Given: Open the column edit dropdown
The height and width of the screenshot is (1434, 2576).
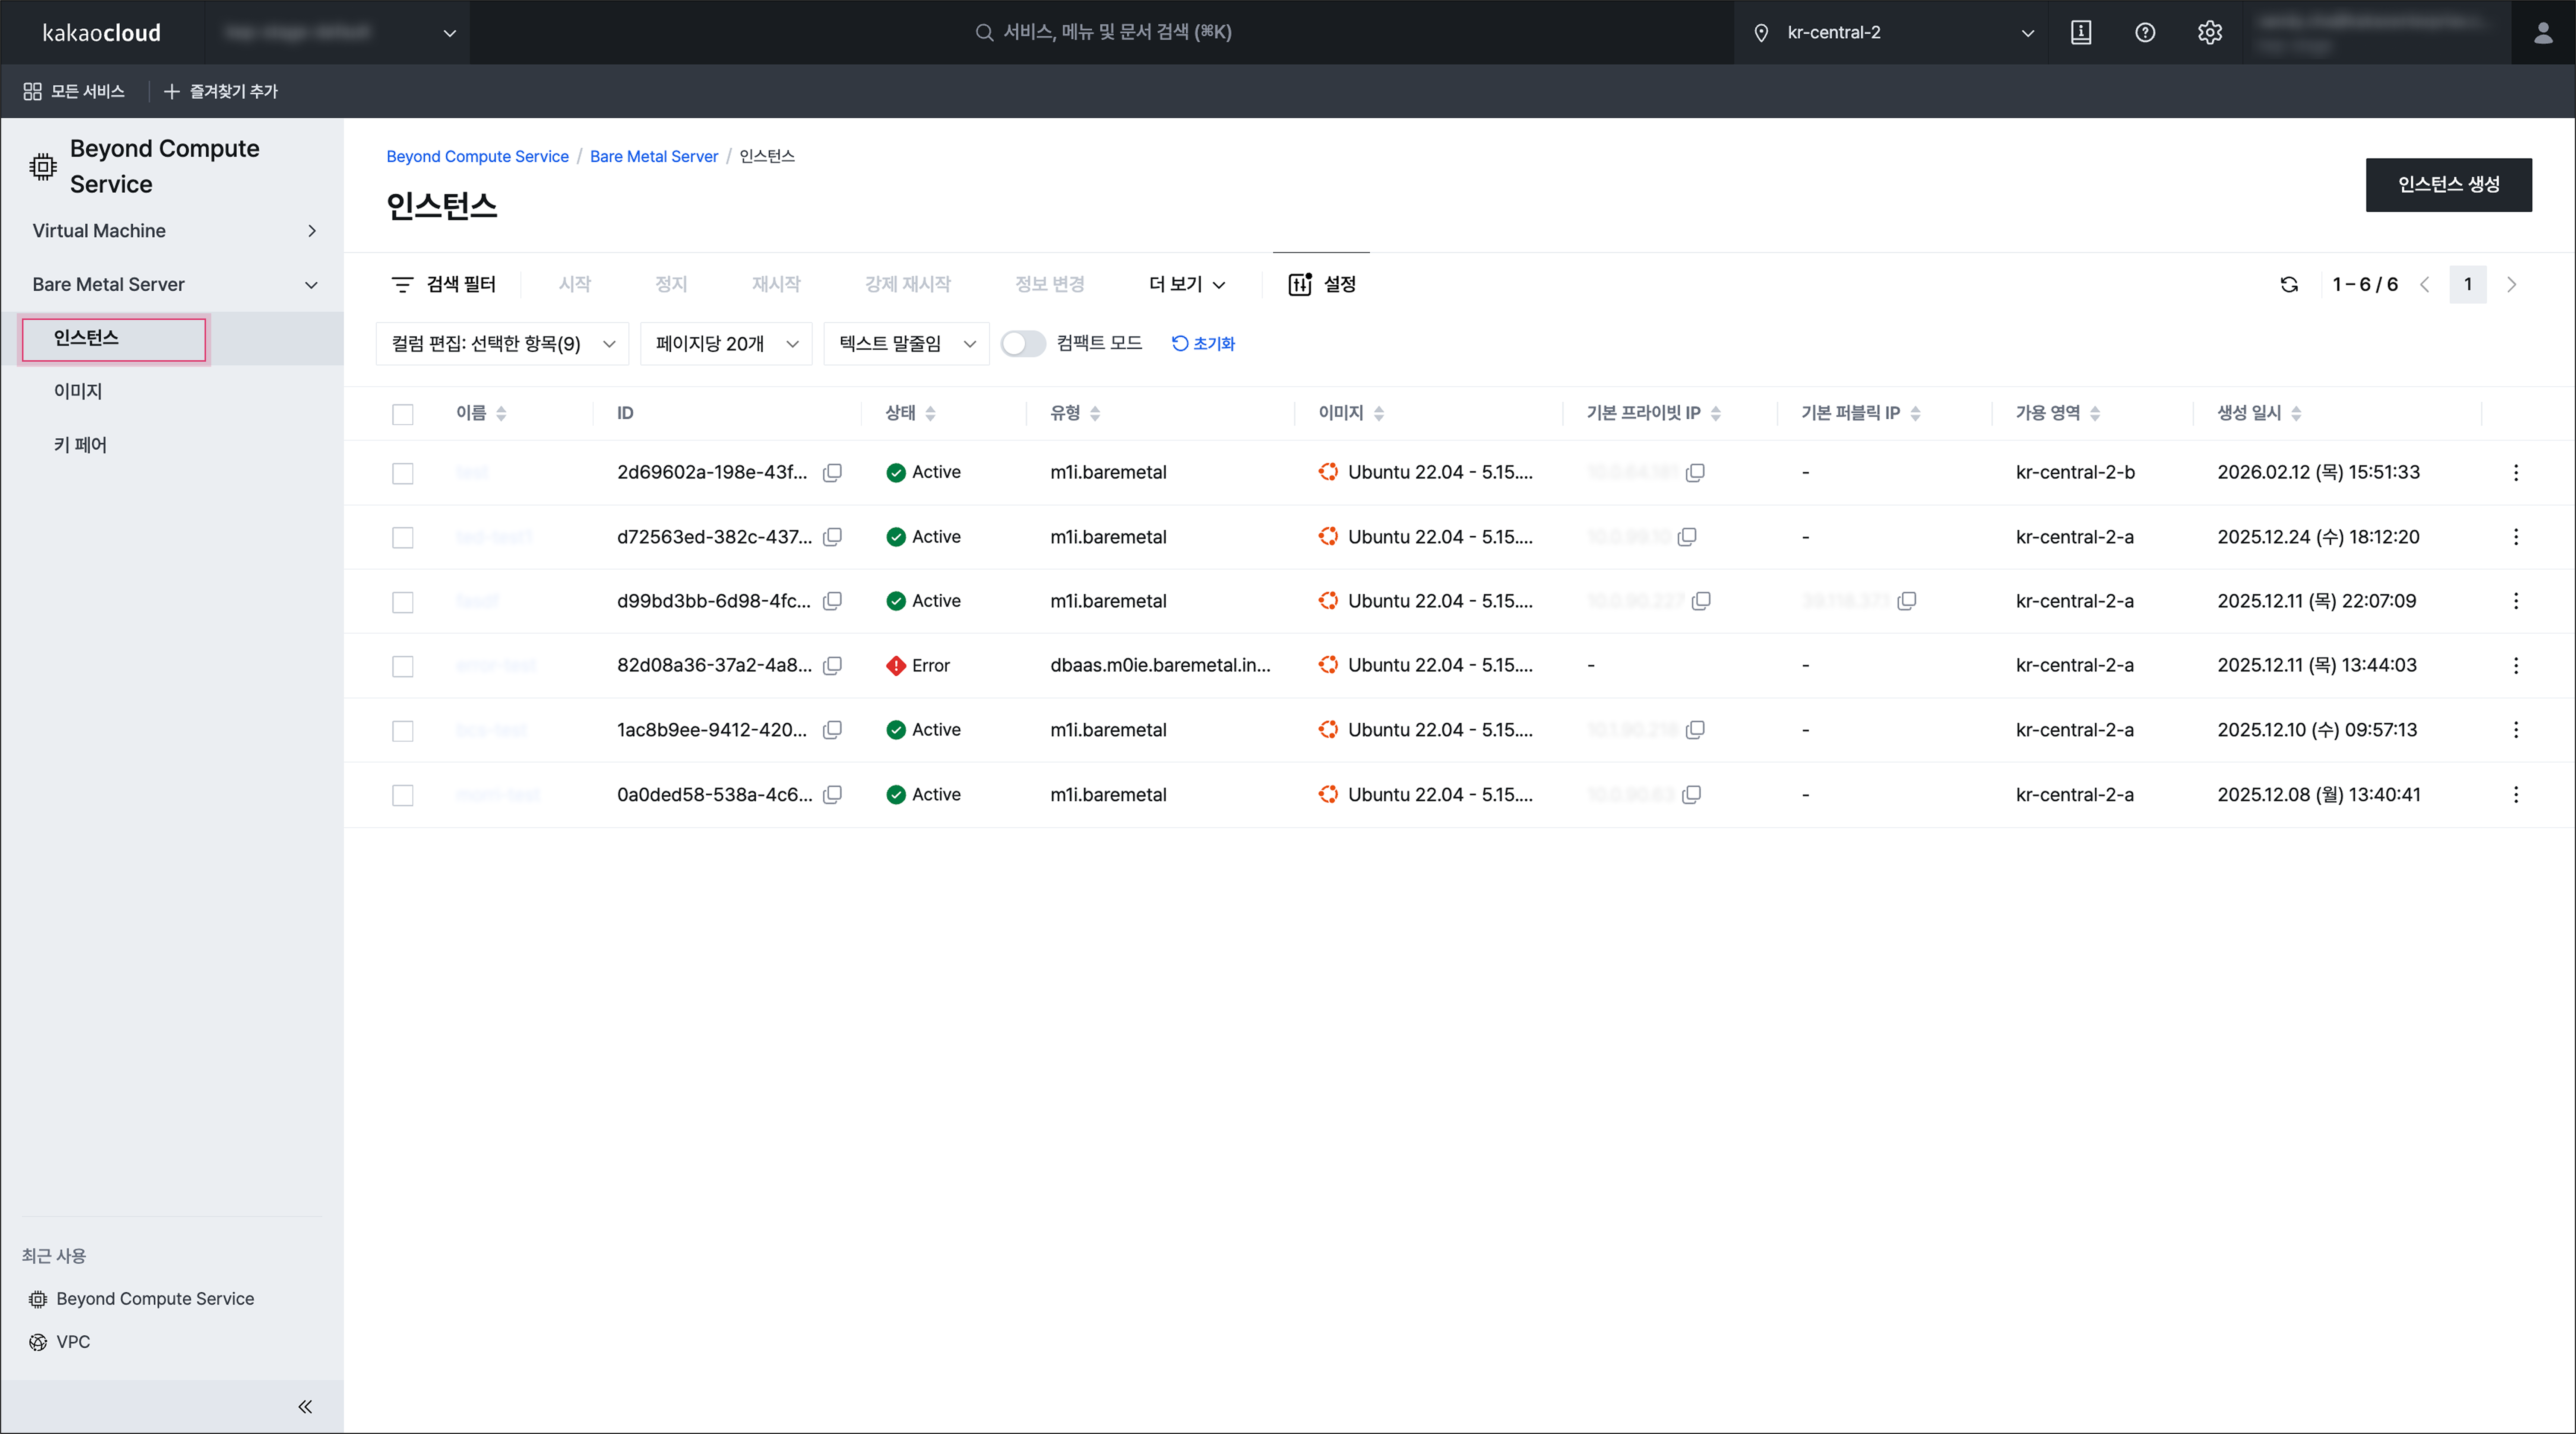Looking at the screenshot, I should click(x=502, y=344).
